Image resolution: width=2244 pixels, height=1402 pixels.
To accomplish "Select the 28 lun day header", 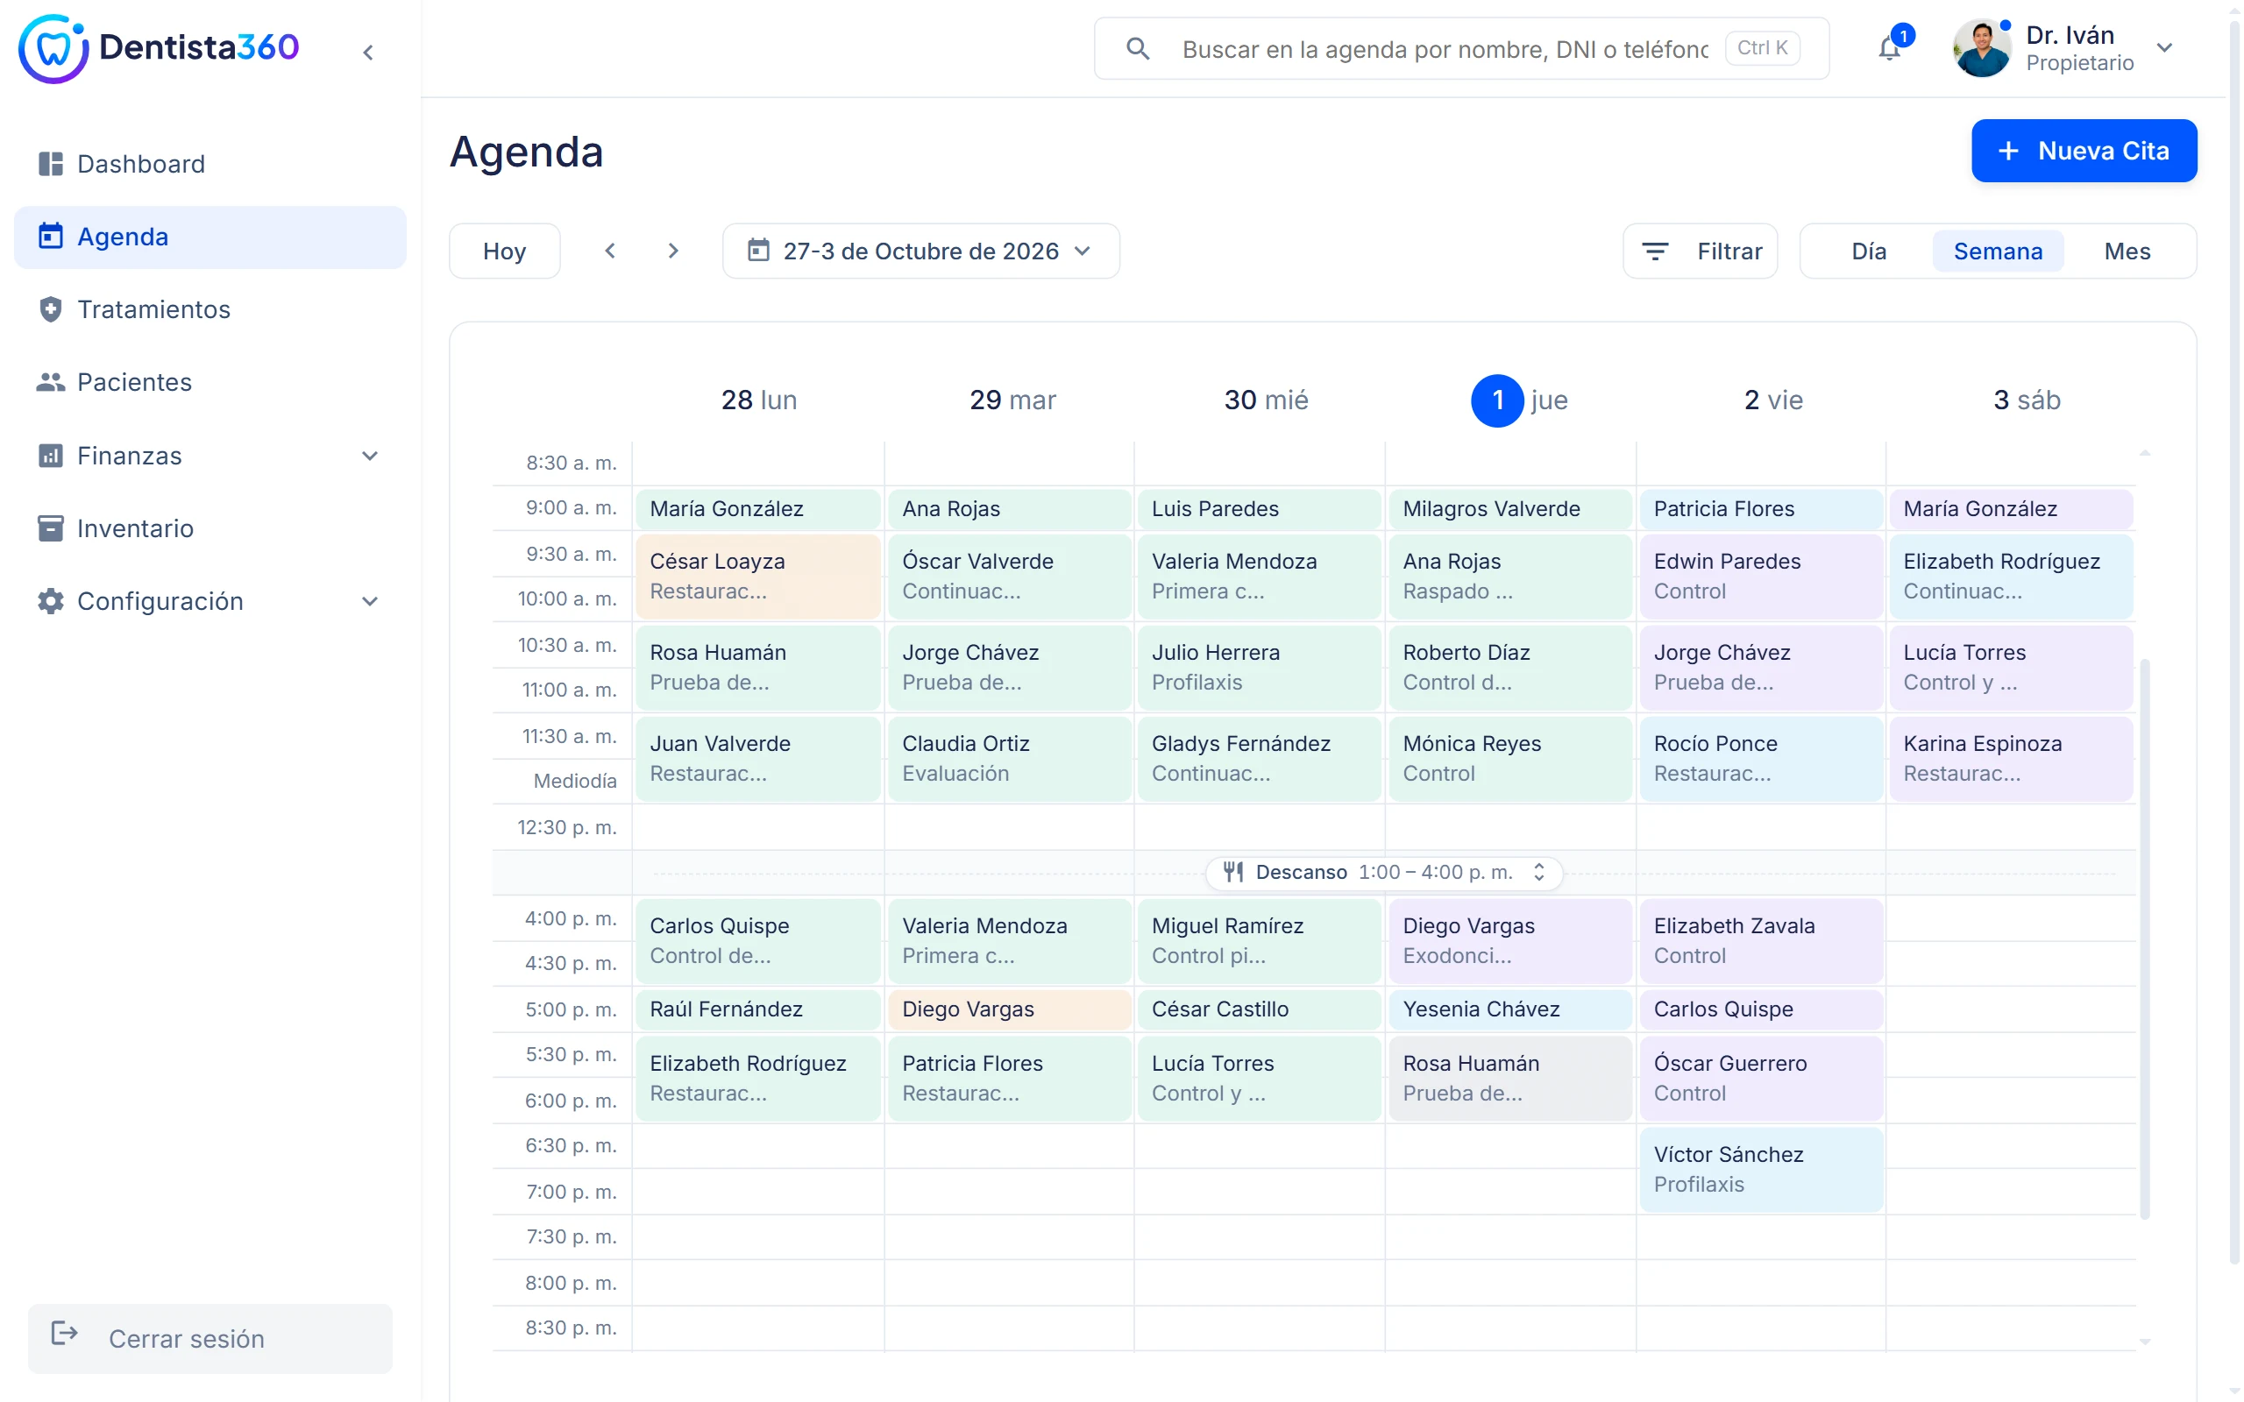I will tap(758, 400).
